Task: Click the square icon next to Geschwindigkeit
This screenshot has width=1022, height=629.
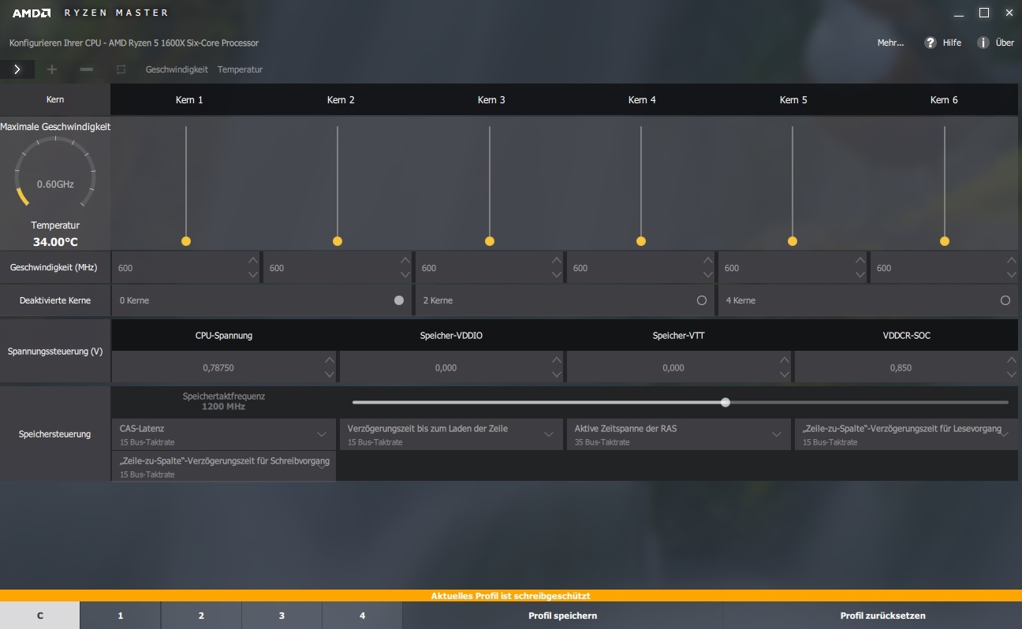Action: 121,69
